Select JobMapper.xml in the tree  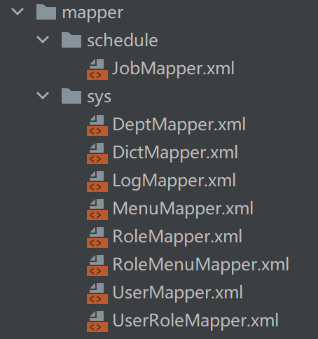click(173, 69)
